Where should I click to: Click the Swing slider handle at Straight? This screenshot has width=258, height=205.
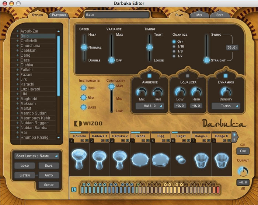206,60
